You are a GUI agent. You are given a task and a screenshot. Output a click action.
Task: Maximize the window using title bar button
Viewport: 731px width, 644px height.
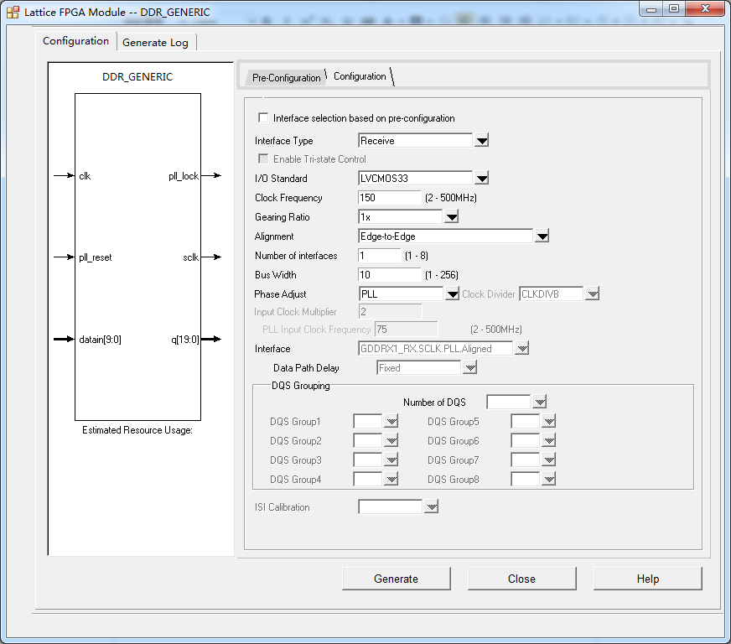[674, 8]
